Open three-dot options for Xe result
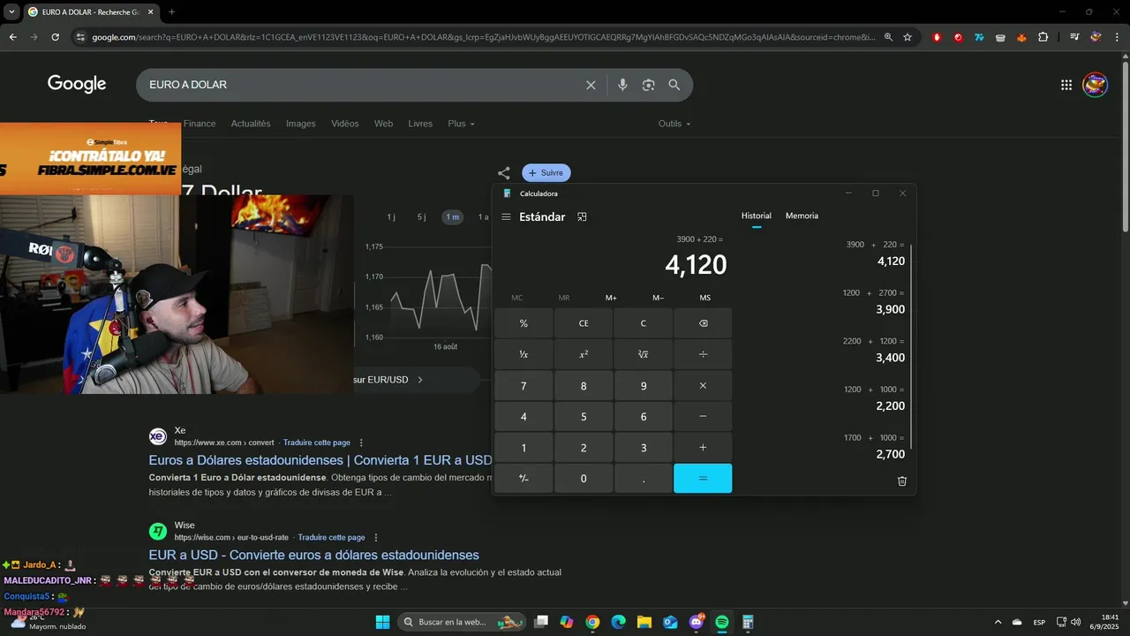Image resolution: width=1130 pixels, height=636 pixels. click(361, 443)
